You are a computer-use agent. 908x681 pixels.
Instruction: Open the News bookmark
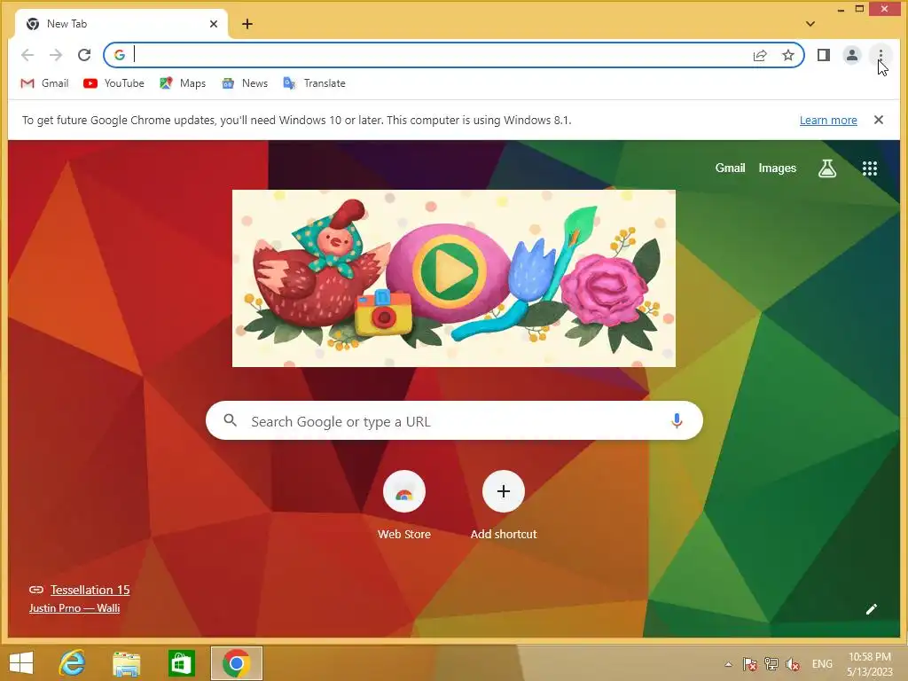click(x=245, y=83)
